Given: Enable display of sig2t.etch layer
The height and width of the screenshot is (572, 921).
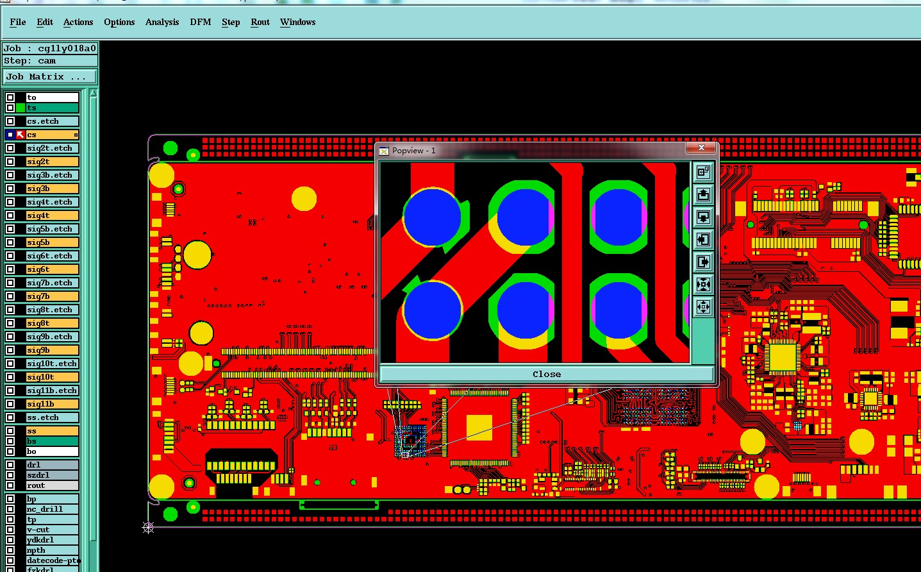Looking at the screenshot, I should pos(10,148).
